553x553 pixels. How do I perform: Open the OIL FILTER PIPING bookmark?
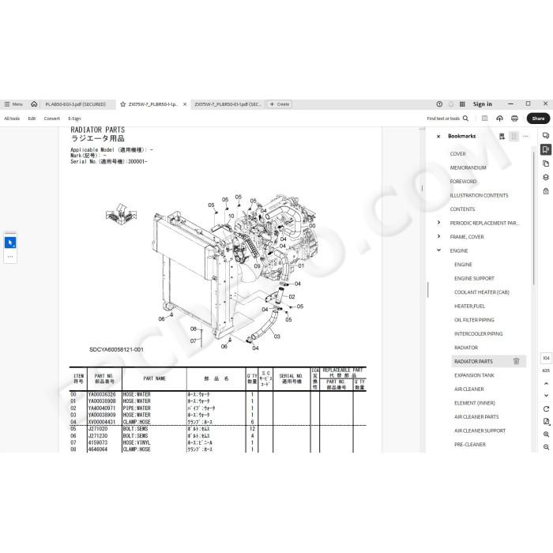[474, 320]
